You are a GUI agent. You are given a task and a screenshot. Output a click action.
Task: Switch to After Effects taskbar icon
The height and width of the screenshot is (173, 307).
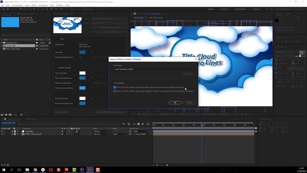pyautogui.click(x=90, y=170)
